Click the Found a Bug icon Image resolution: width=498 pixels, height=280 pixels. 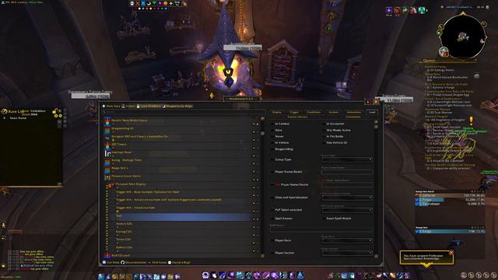pyautogui.click(x=170, y=263)
